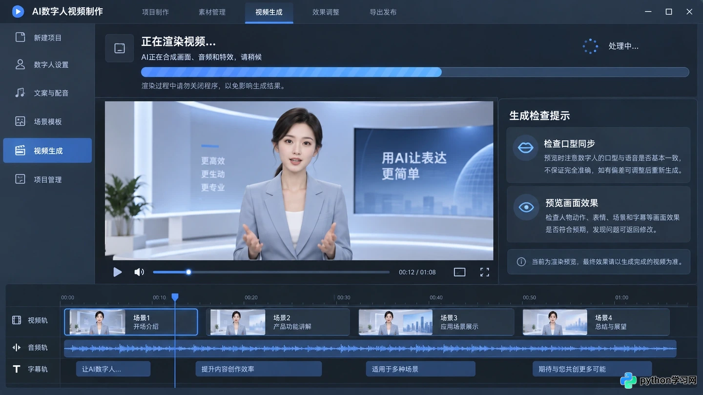Click the 预览画面效果 eye icon
This screenshot has height=395, width=703.
point(526,207)
